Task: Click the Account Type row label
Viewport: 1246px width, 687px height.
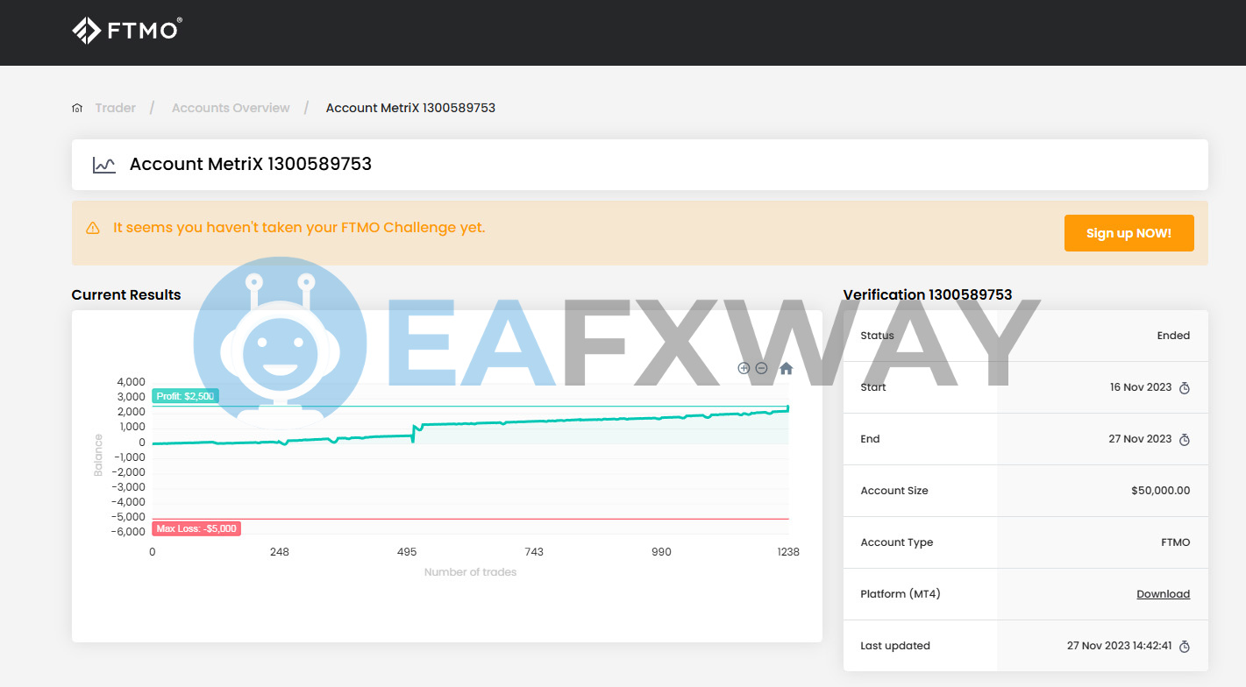Action: coord(897,542)
